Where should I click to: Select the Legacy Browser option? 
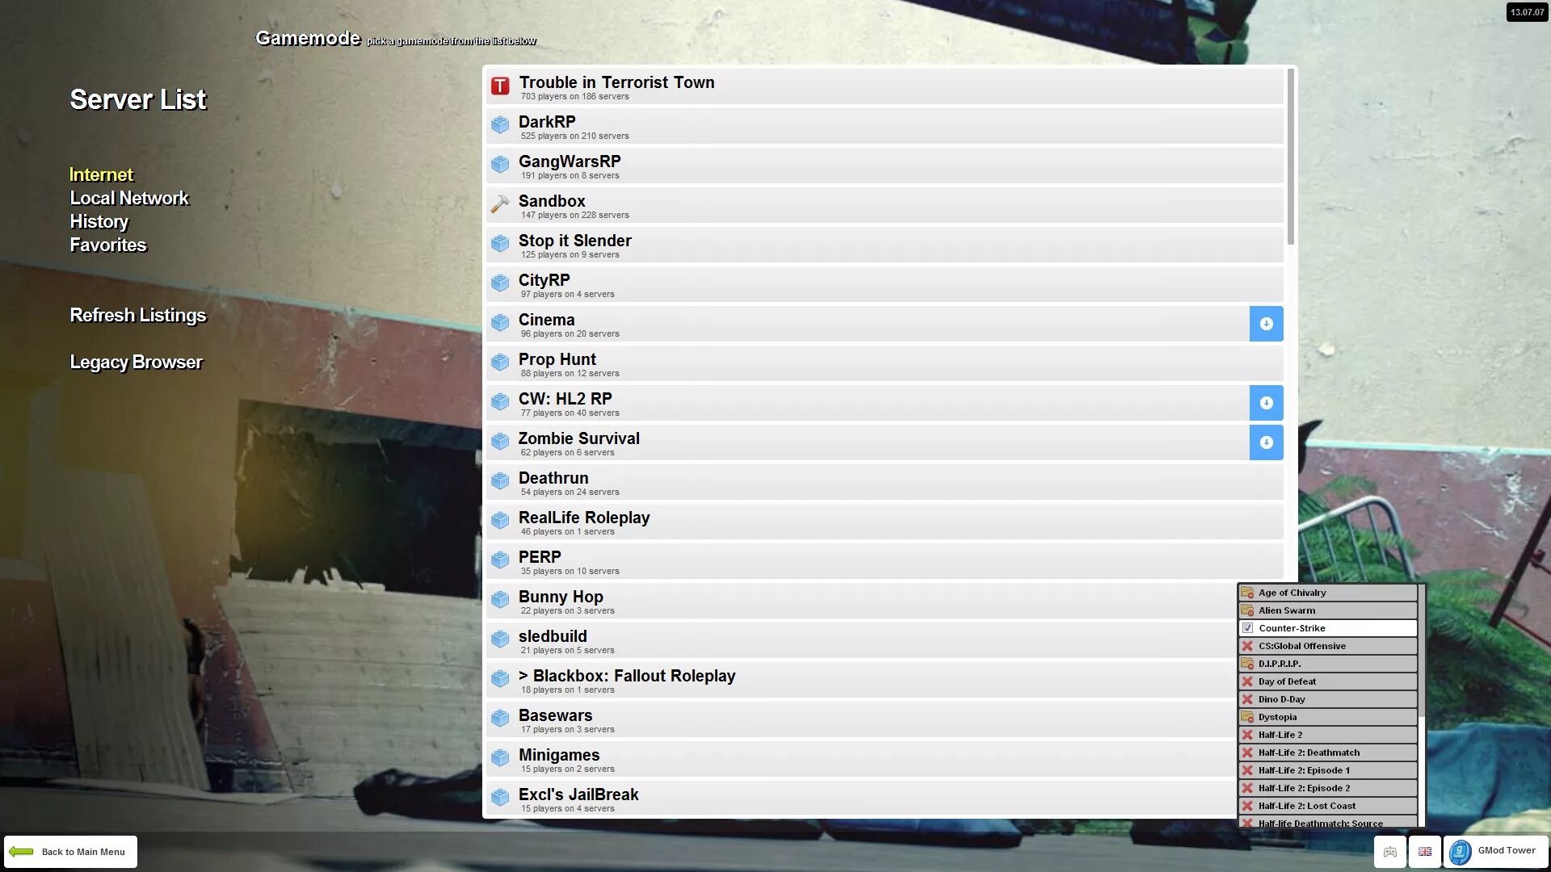(x=135, y=362)
